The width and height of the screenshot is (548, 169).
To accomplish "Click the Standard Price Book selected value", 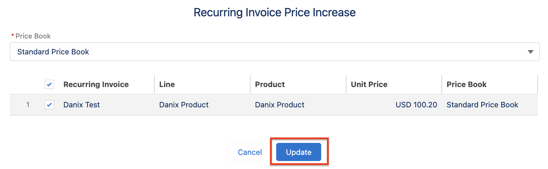I will click(x=53, y=52).
